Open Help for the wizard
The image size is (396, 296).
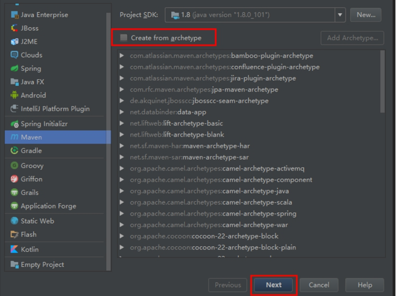pyautogui.click(x=365, y=285)
